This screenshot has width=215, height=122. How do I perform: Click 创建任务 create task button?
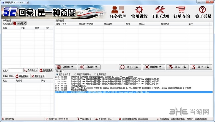pos(66,67)
